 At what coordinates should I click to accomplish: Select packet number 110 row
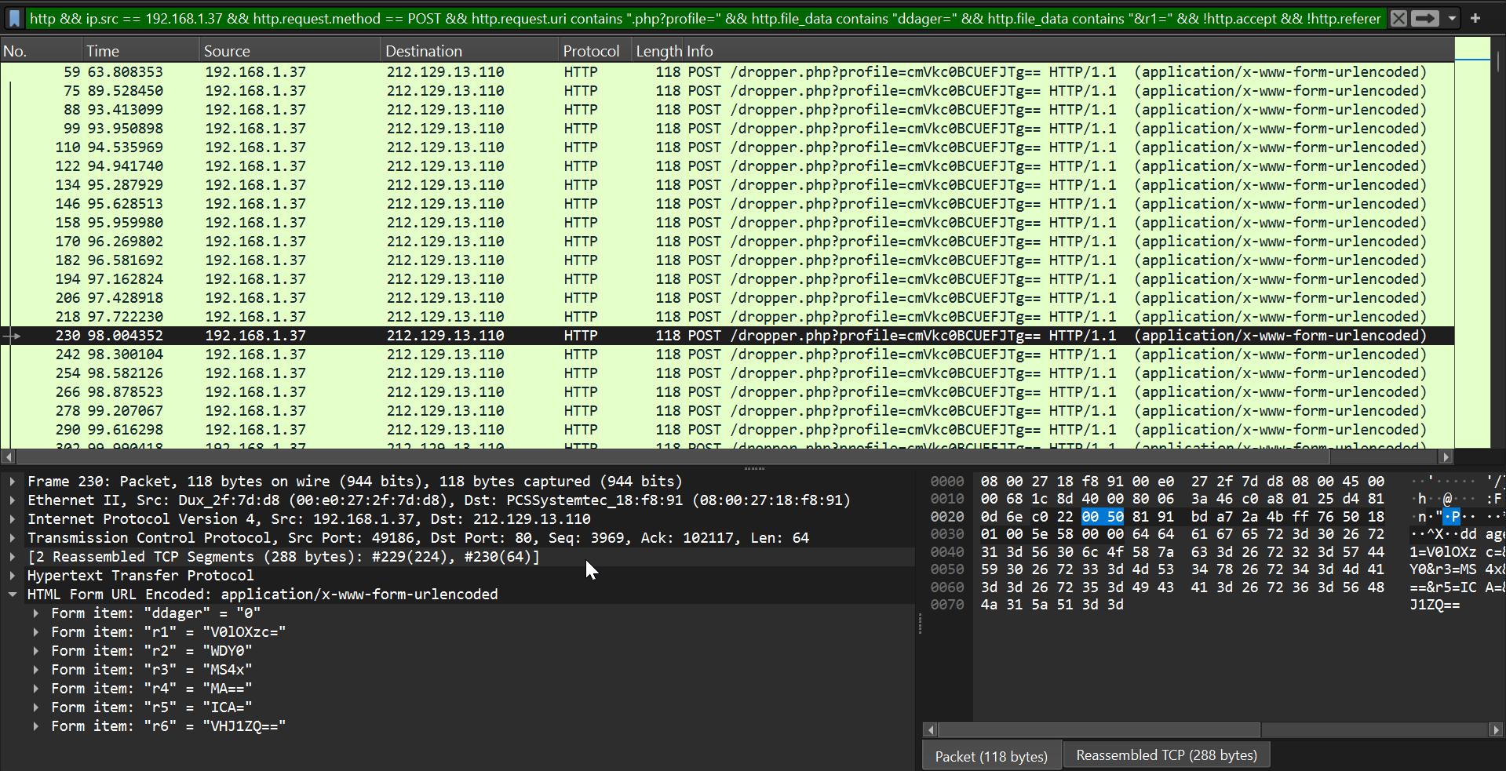click(727, 147)
